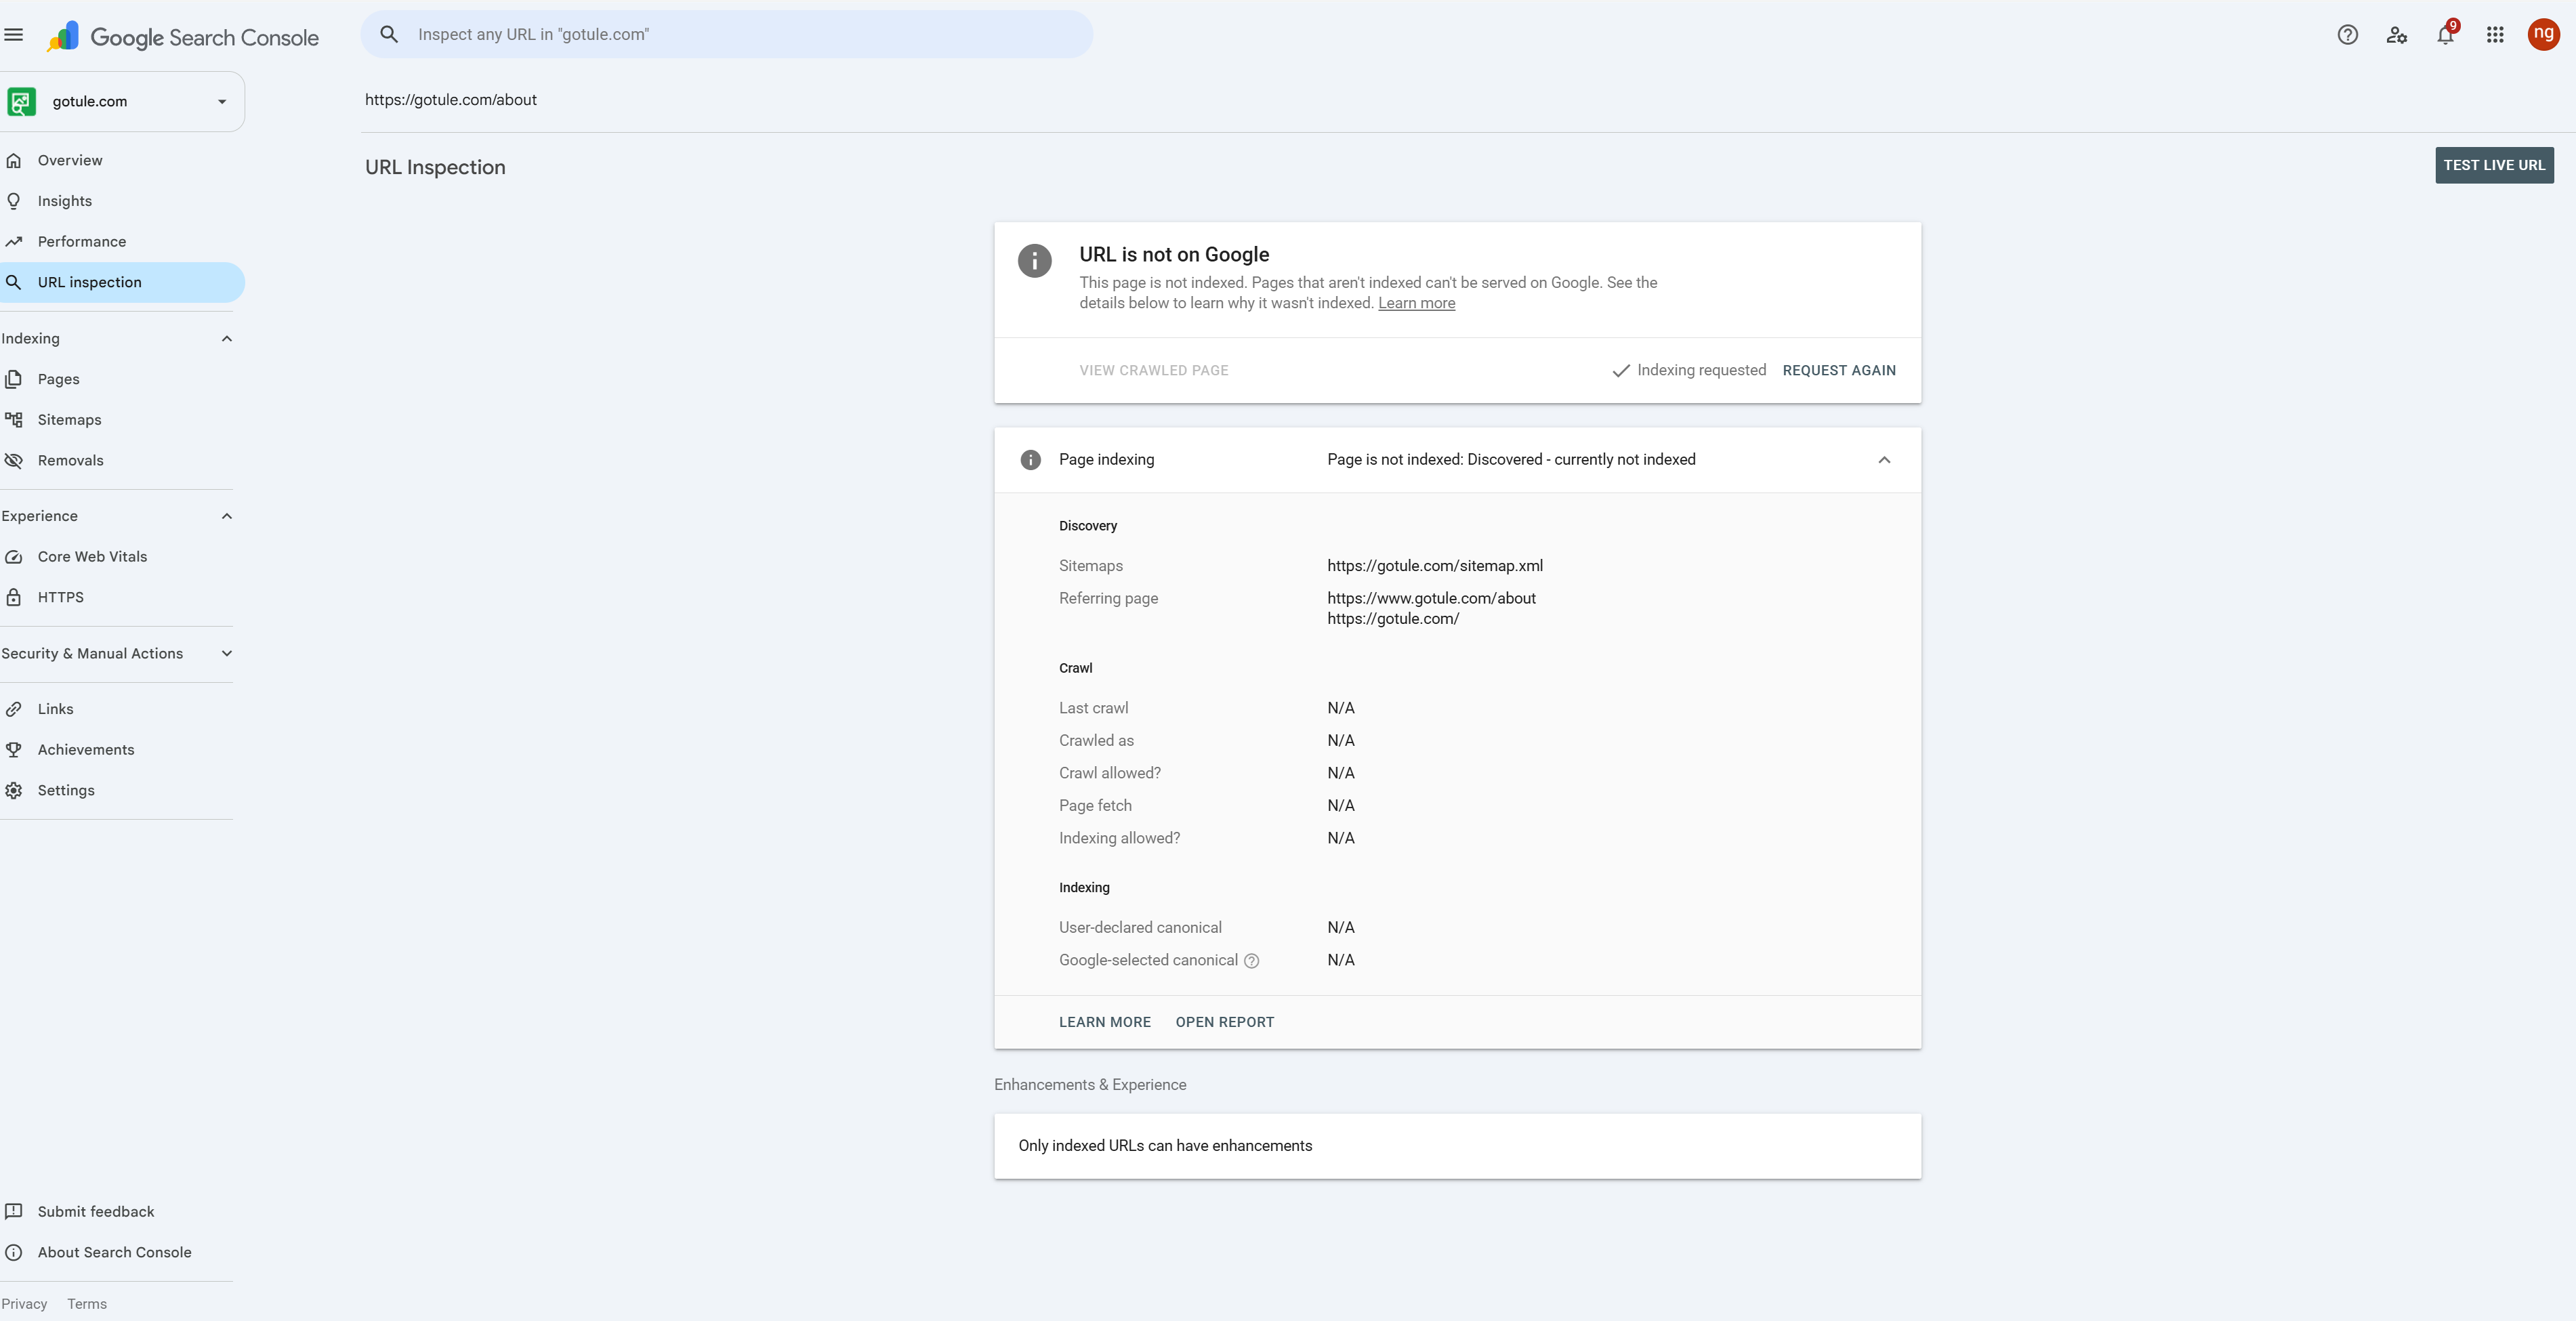The image size is (2576, 1321).
Task: Click LEARN MORE under Page indexing
Action: coord(1104,1022)
